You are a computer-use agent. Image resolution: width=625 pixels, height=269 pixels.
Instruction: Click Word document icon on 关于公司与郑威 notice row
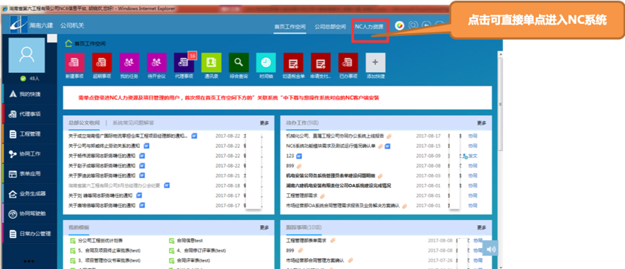point(146,146)
